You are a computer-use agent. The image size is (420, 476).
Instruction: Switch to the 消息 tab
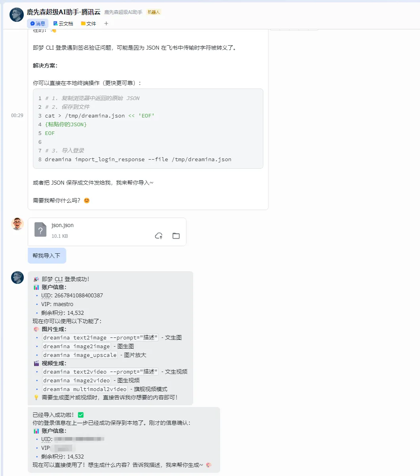coord(38,24)
